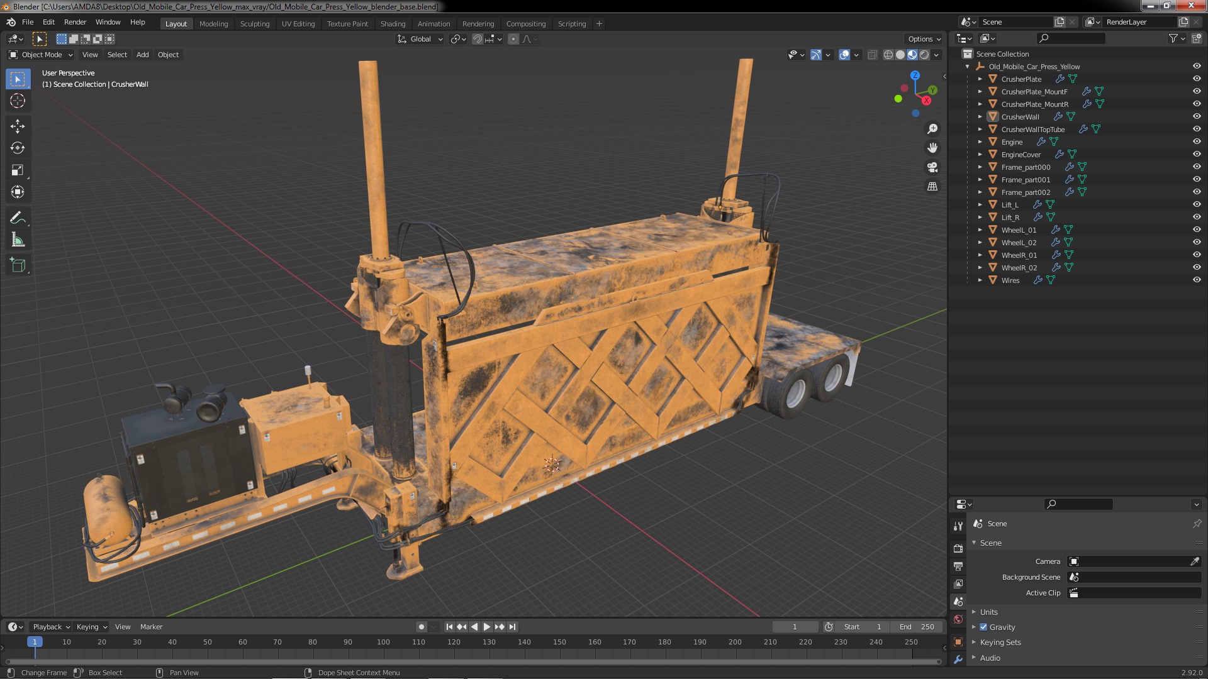The image size is (1208, 679).
Task: Expand the Lift_L object in outliner
Action: (980, 205)
